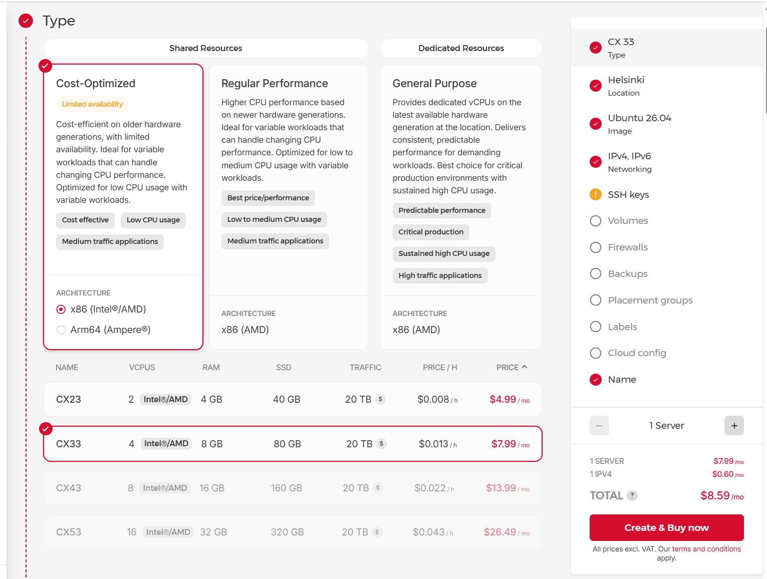Switch to the Shared Resources tab

[206, 48]
